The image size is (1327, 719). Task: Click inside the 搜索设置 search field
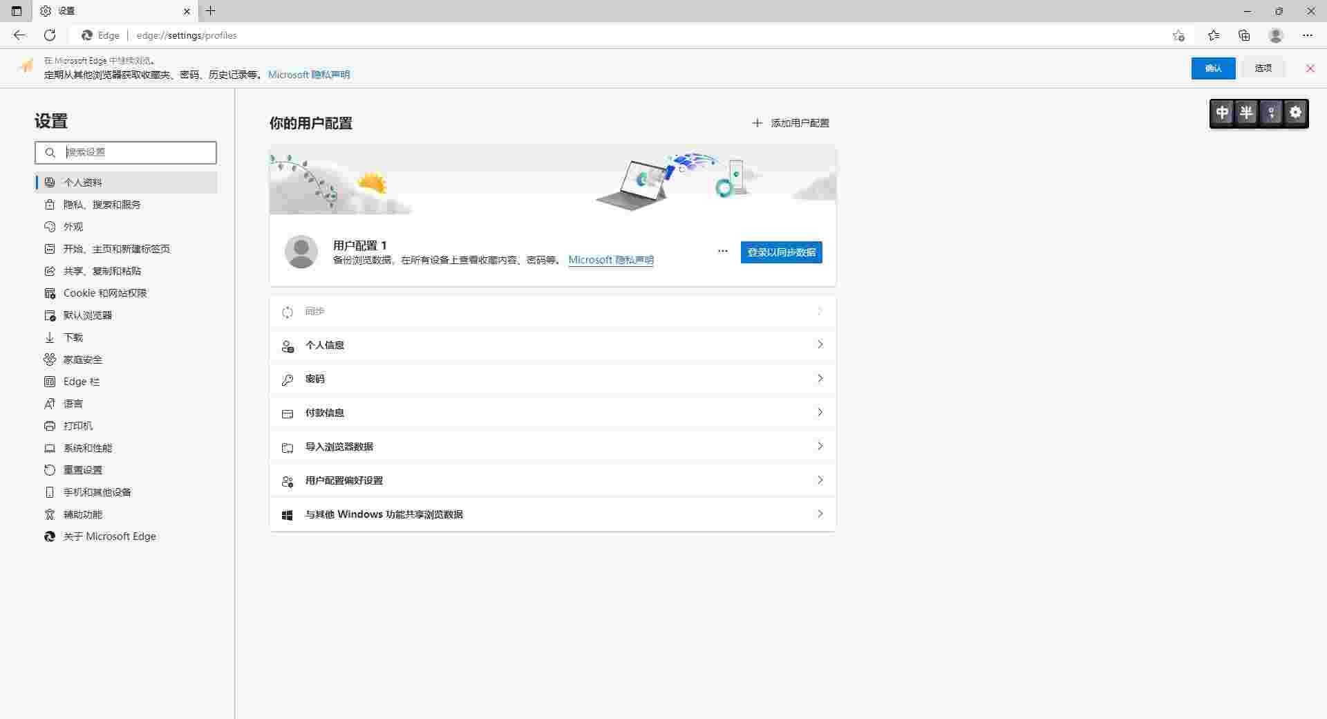pyautogui.click(x=126, y=152)
